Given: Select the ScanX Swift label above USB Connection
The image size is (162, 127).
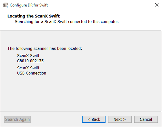Looking at the screenshot, I should point(28,68).
